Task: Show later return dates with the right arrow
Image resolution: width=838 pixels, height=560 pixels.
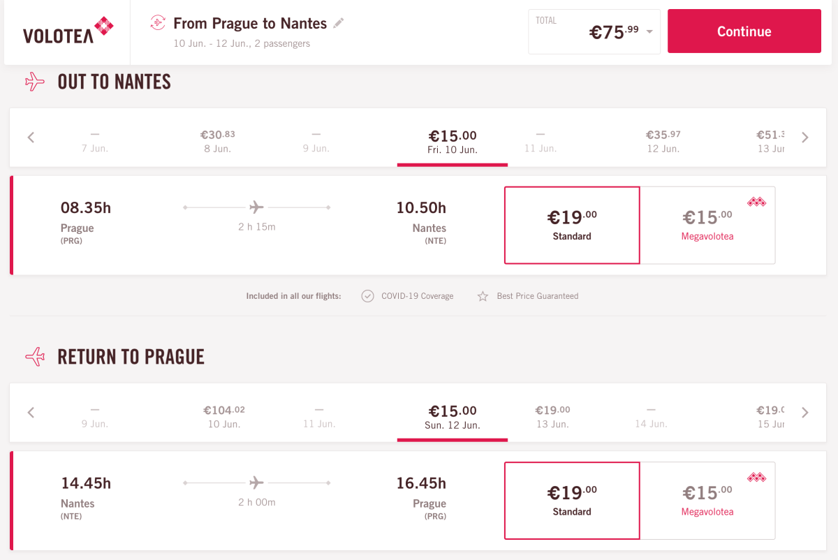Action: [805, 413]
